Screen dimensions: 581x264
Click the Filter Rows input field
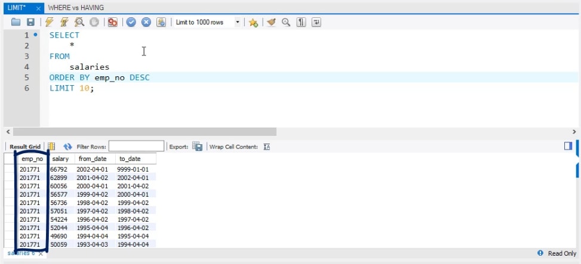(136, 146)
